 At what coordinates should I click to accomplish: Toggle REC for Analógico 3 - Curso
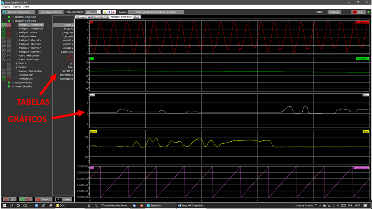[x=9, y=32]
